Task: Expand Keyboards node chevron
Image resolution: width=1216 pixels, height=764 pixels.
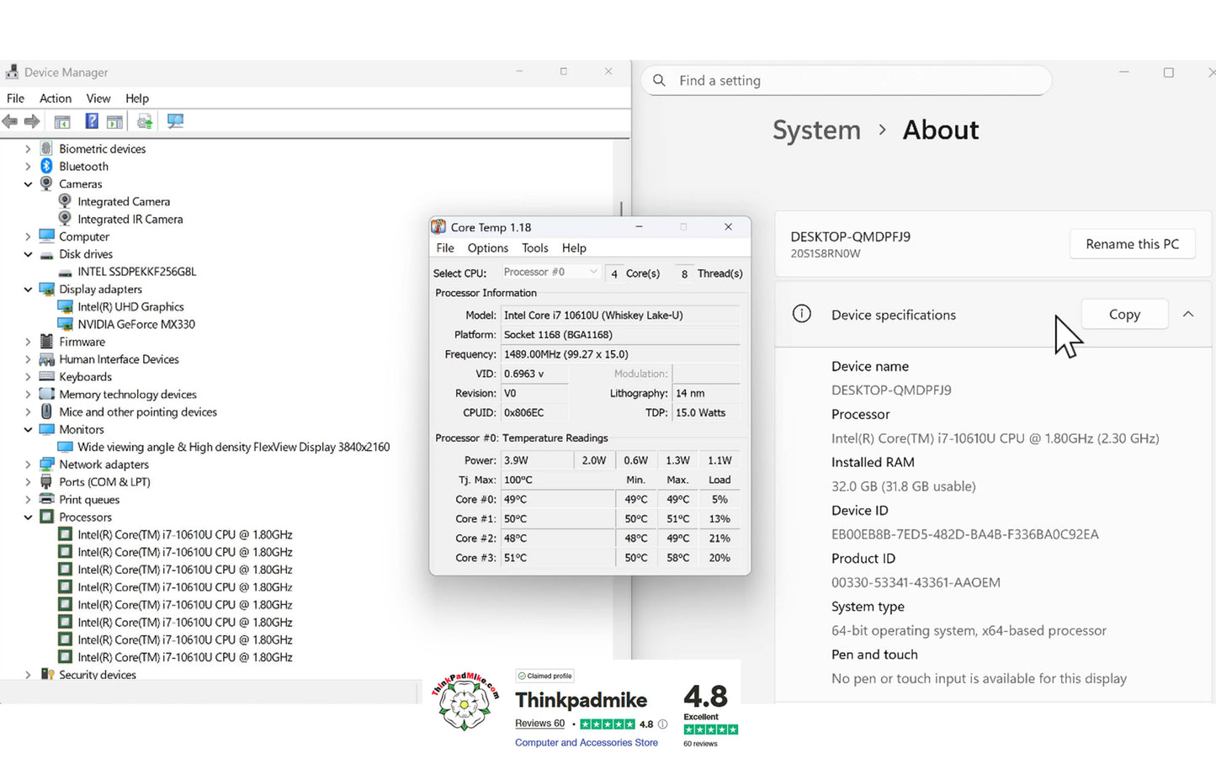Action: tap(28, 377)
